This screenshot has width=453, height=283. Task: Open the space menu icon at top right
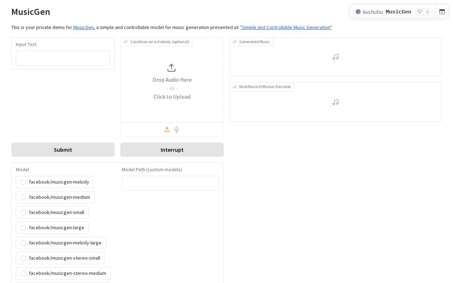point(442,12)
